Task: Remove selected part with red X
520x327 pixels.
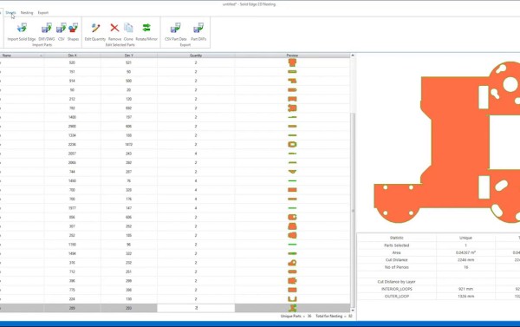Action: 114,28
